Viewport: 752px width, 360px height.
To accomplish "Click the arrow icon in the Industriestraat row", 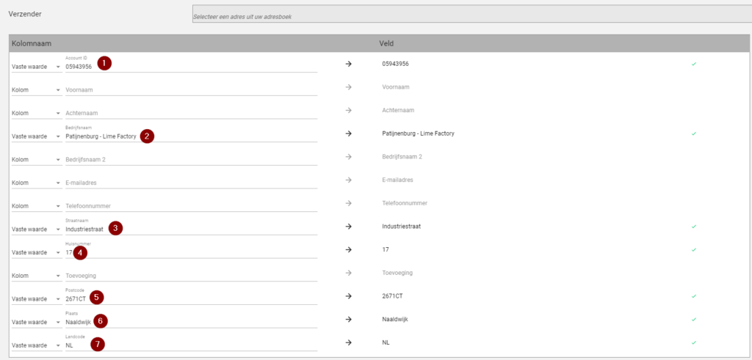I will point(349,227).
